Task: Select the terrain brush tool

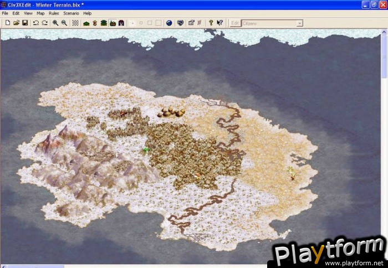Action: [x=86, y=23]
